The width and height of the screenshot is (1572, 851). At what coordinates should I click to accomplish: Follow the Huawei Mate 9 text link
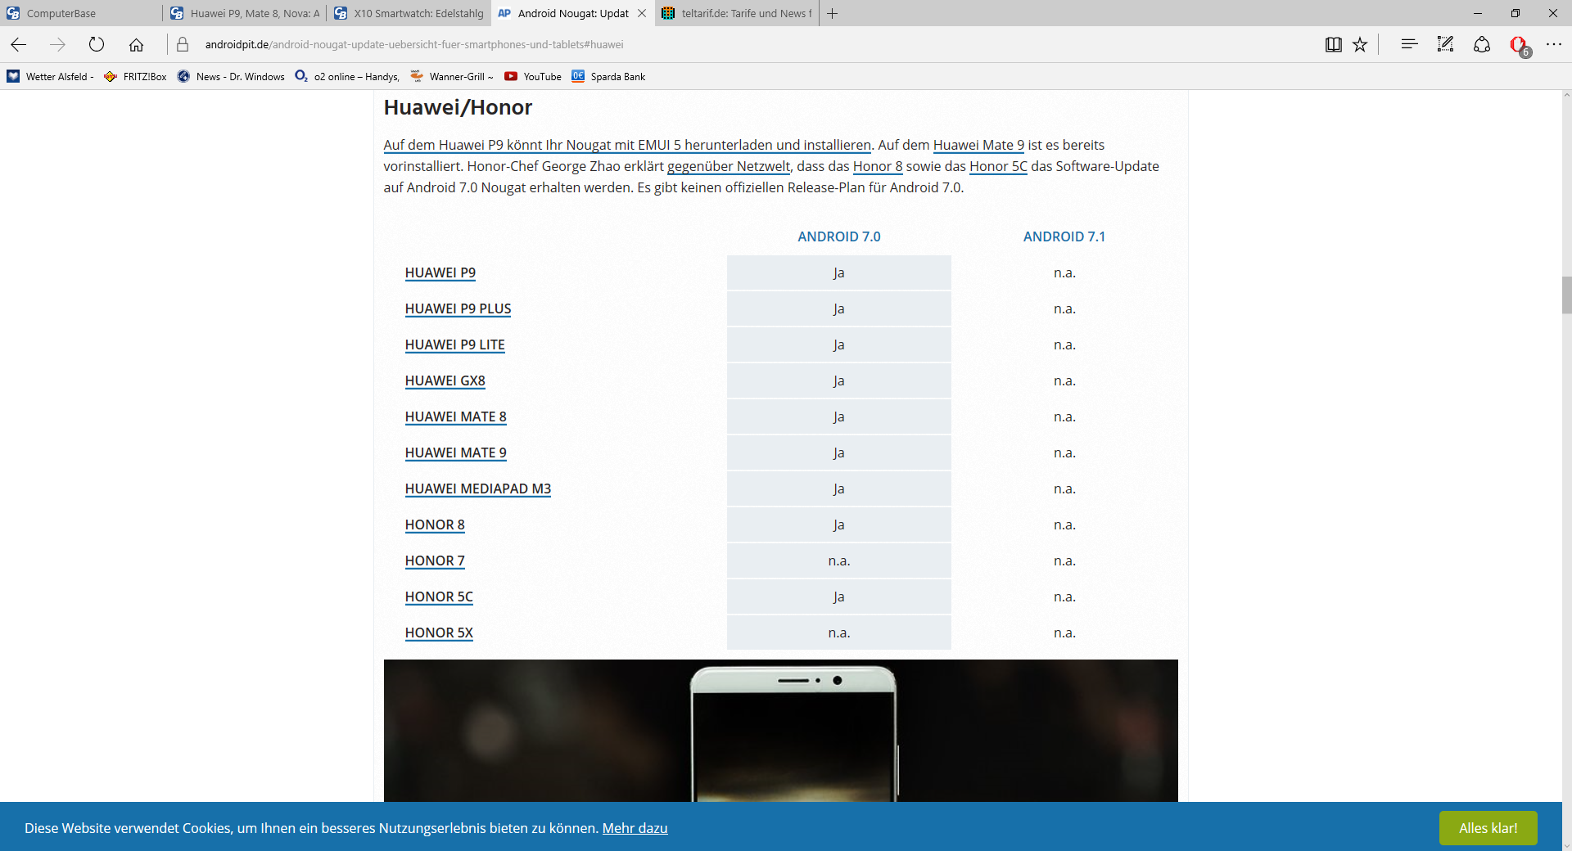coord(978,145)
